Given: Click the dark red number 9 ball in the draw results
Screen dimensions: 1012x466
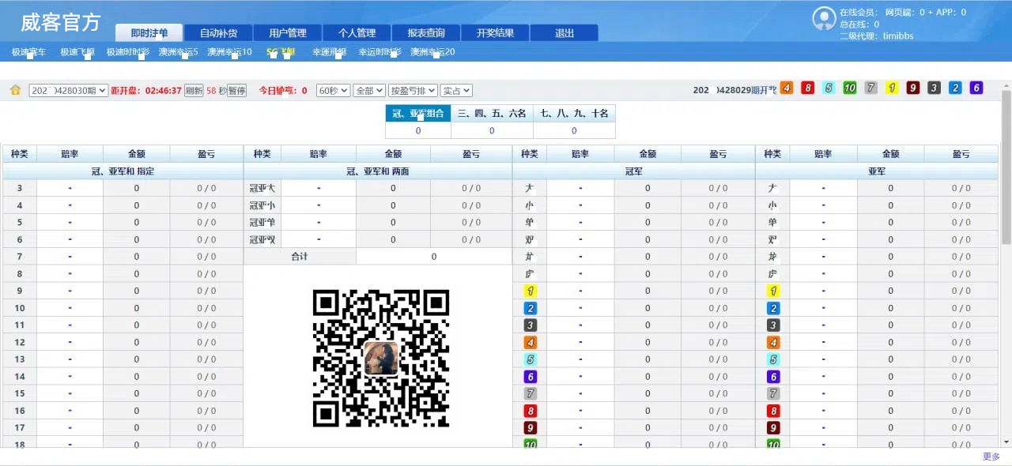Looking at the screenshot, I should click(x=913, y=88).
